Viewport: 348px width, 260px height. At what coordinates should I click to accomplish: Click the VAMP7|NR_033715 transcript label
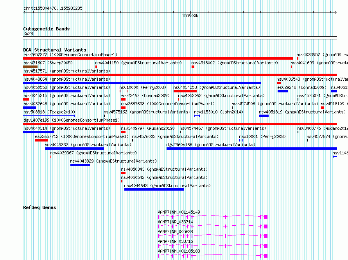pyautogui.click(x=175, y=241)
